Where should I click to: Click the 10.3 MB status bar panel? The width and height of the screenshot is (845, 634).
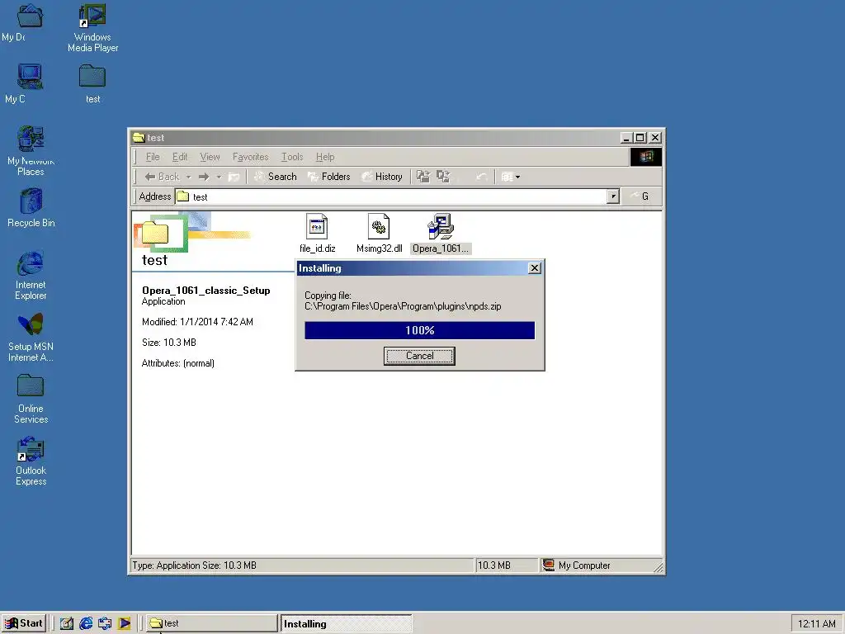click(x=506, y=565)
